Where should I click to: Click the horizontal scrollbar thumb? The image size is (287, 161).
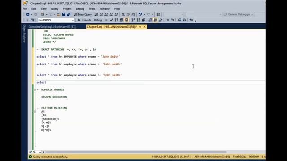(x=136, y=152)
